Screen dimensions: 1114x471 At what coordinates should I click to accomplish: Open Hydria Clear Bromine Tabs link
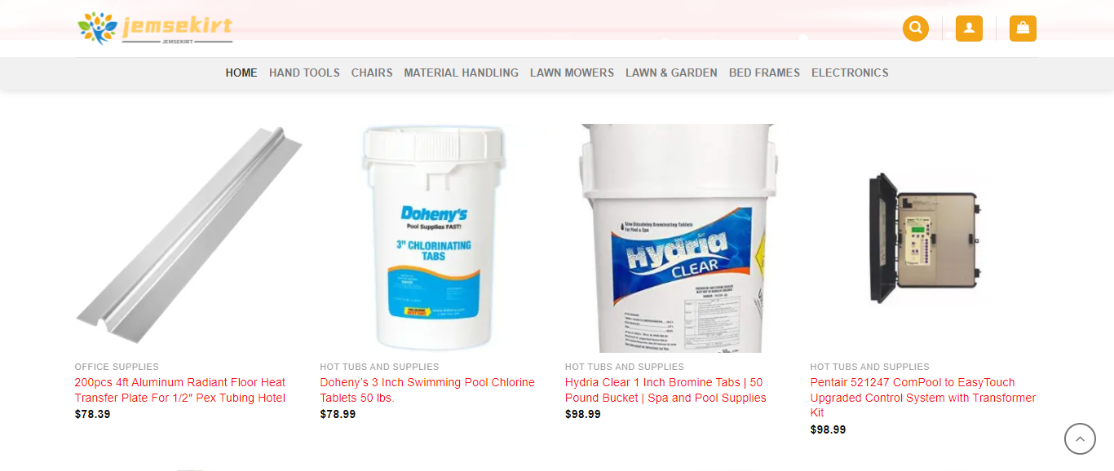[x=665, y=390]
